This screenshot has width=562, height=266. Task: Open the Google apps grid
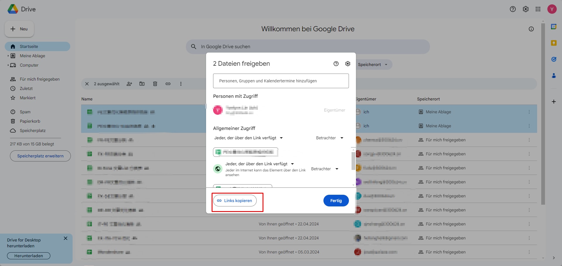point(538,9)
